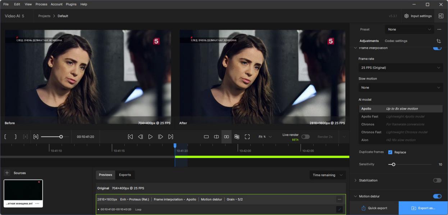Uncheck the Replace duplicate frames checkbox

(x=390, y=152)
